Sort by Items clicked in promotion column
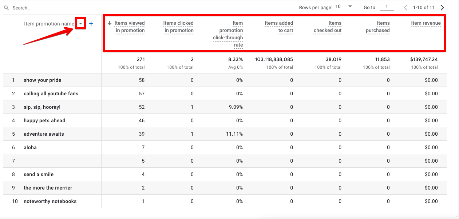The height and width of the screenshot is (219, 459). (x=178, y=27)
